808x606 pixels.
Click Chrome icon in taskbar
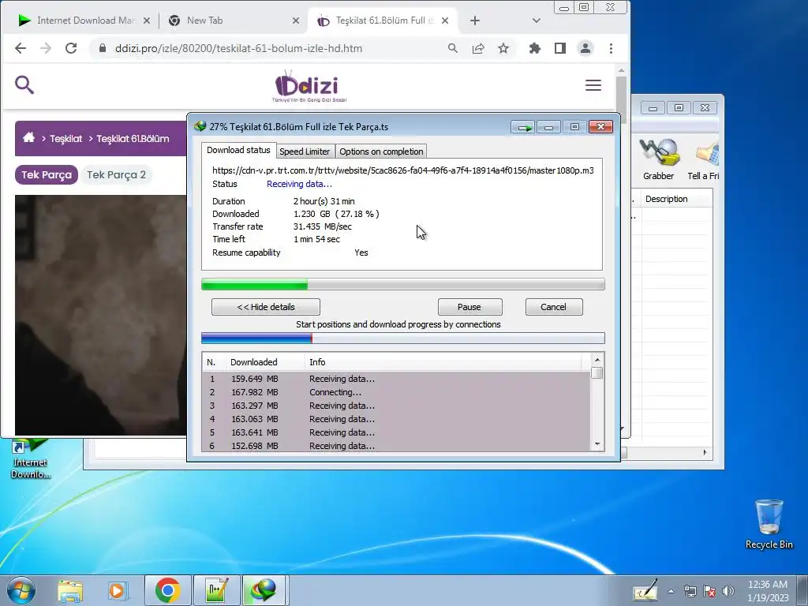[167, 590]
